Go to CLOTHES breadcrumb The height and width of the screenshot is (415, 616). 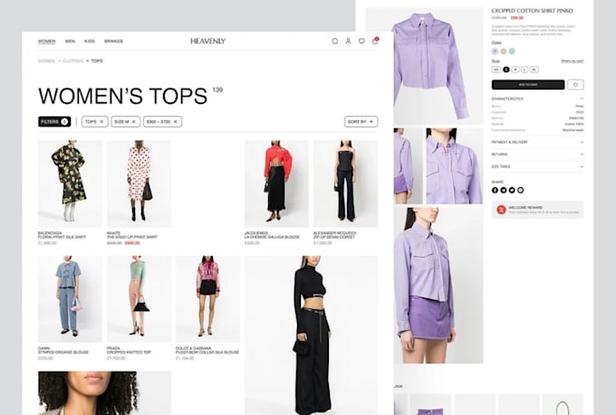(73, 61)
